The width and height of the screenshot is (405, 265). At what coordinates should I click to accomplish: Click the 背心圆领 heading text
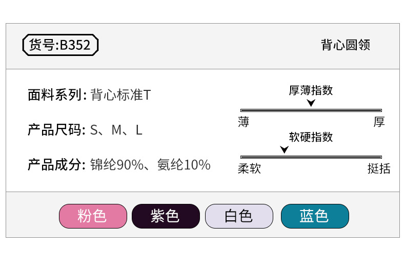(346, 45)
